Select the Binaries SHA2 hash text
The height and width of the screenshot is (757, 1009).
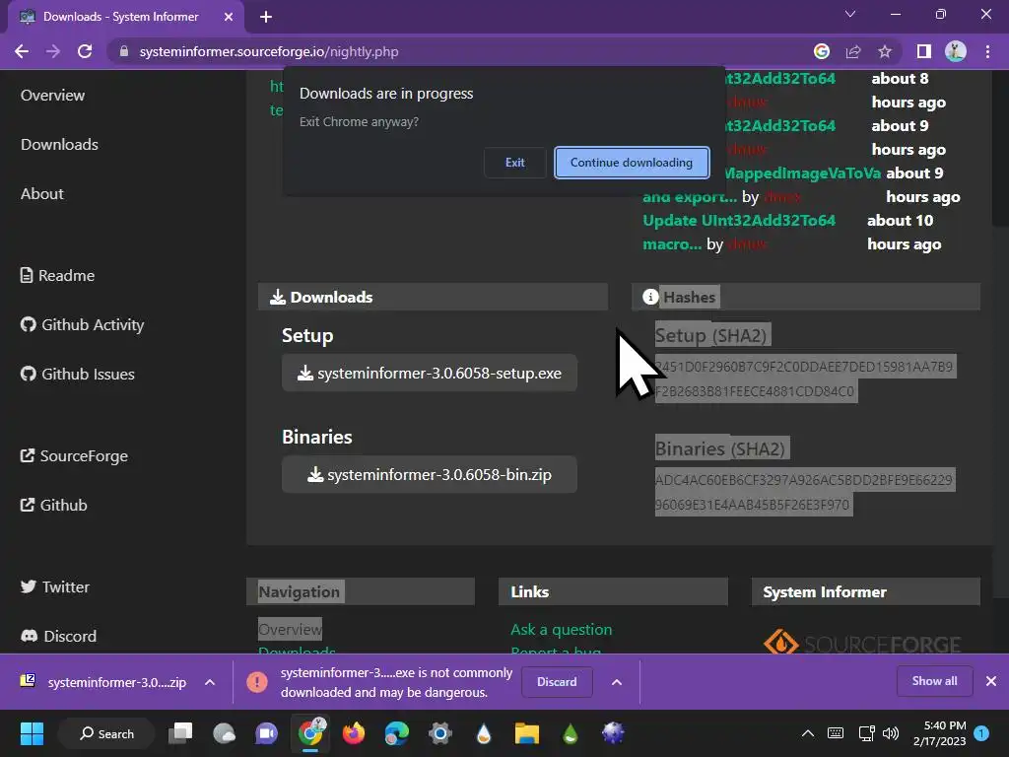tap(804, 493)
